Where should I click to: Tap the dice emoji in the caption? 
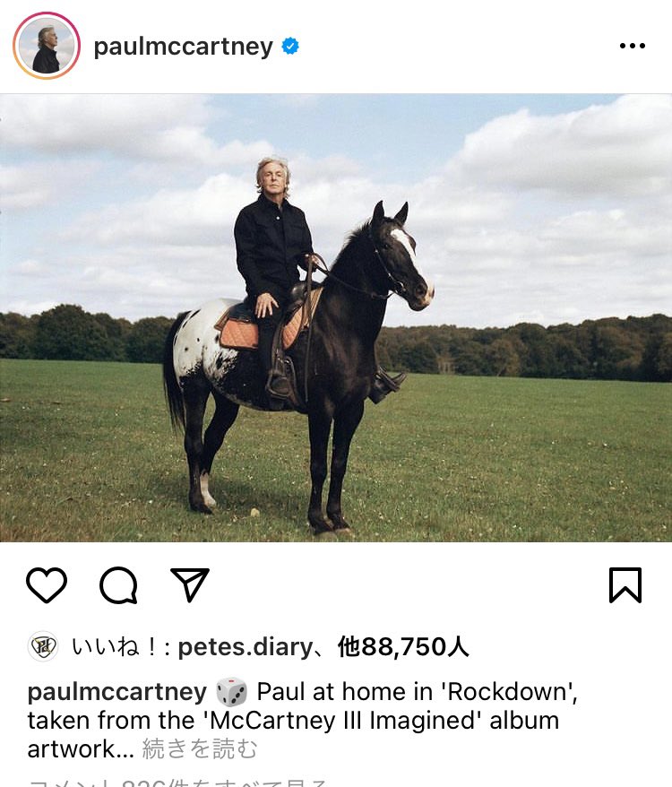231,692
